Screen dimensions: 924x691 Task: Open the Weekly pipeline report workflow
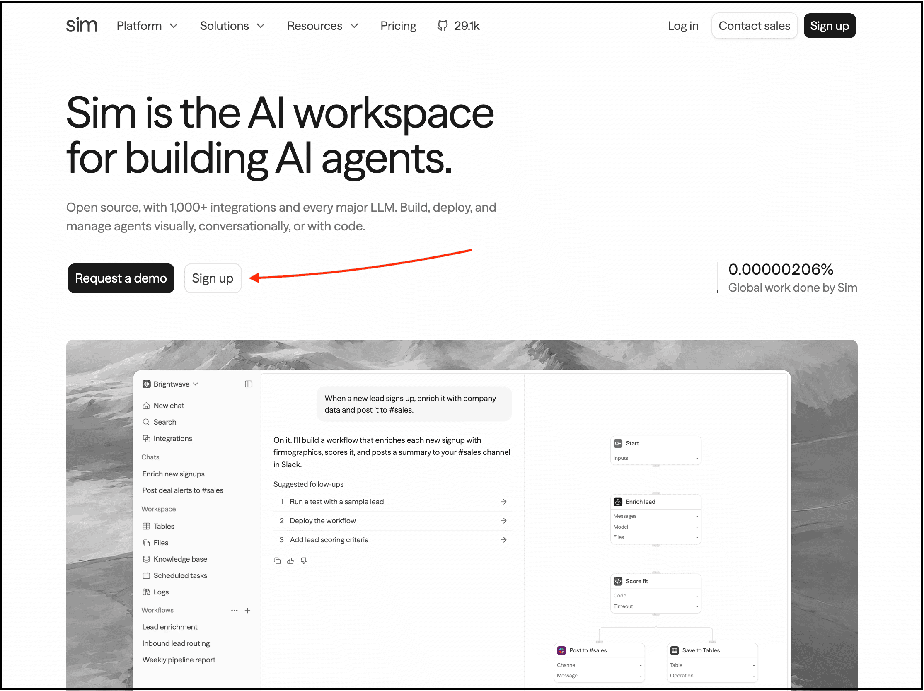179,660
